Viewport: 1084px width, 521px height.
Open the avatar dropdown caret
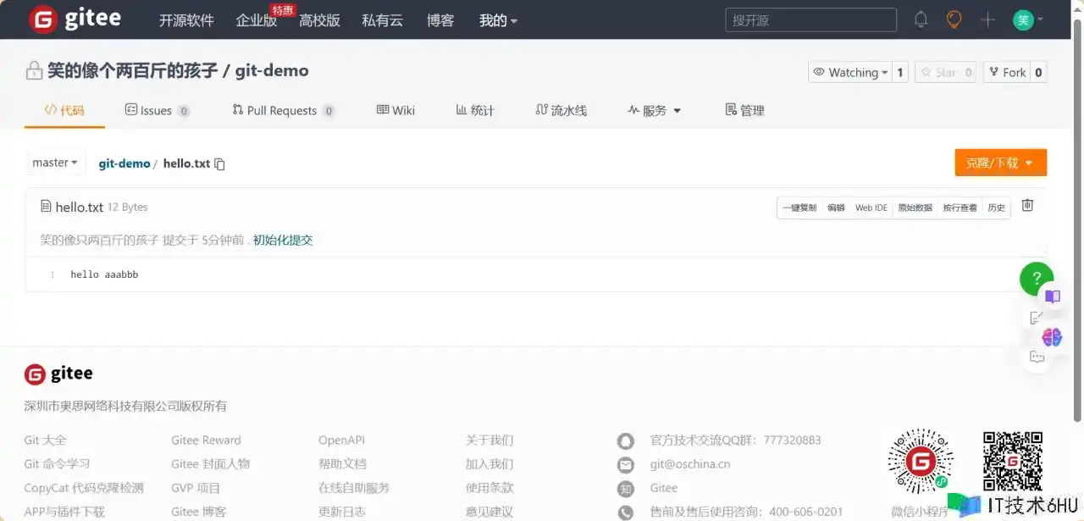1040,19
